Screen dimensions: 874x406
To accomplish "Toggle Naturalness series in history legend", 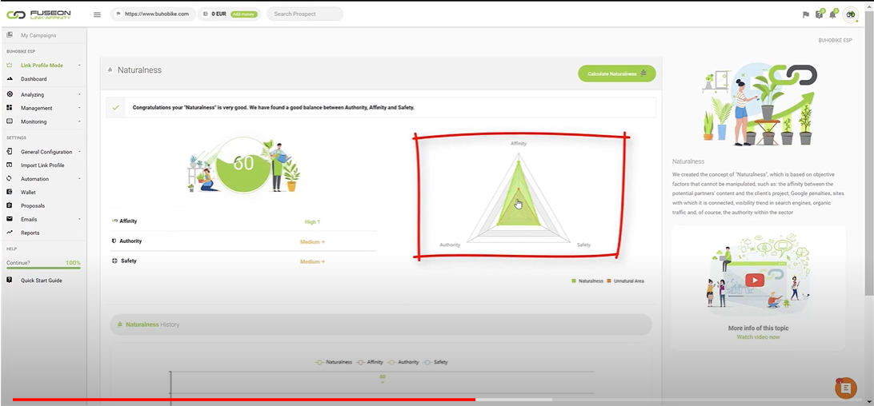I will 334,362.
